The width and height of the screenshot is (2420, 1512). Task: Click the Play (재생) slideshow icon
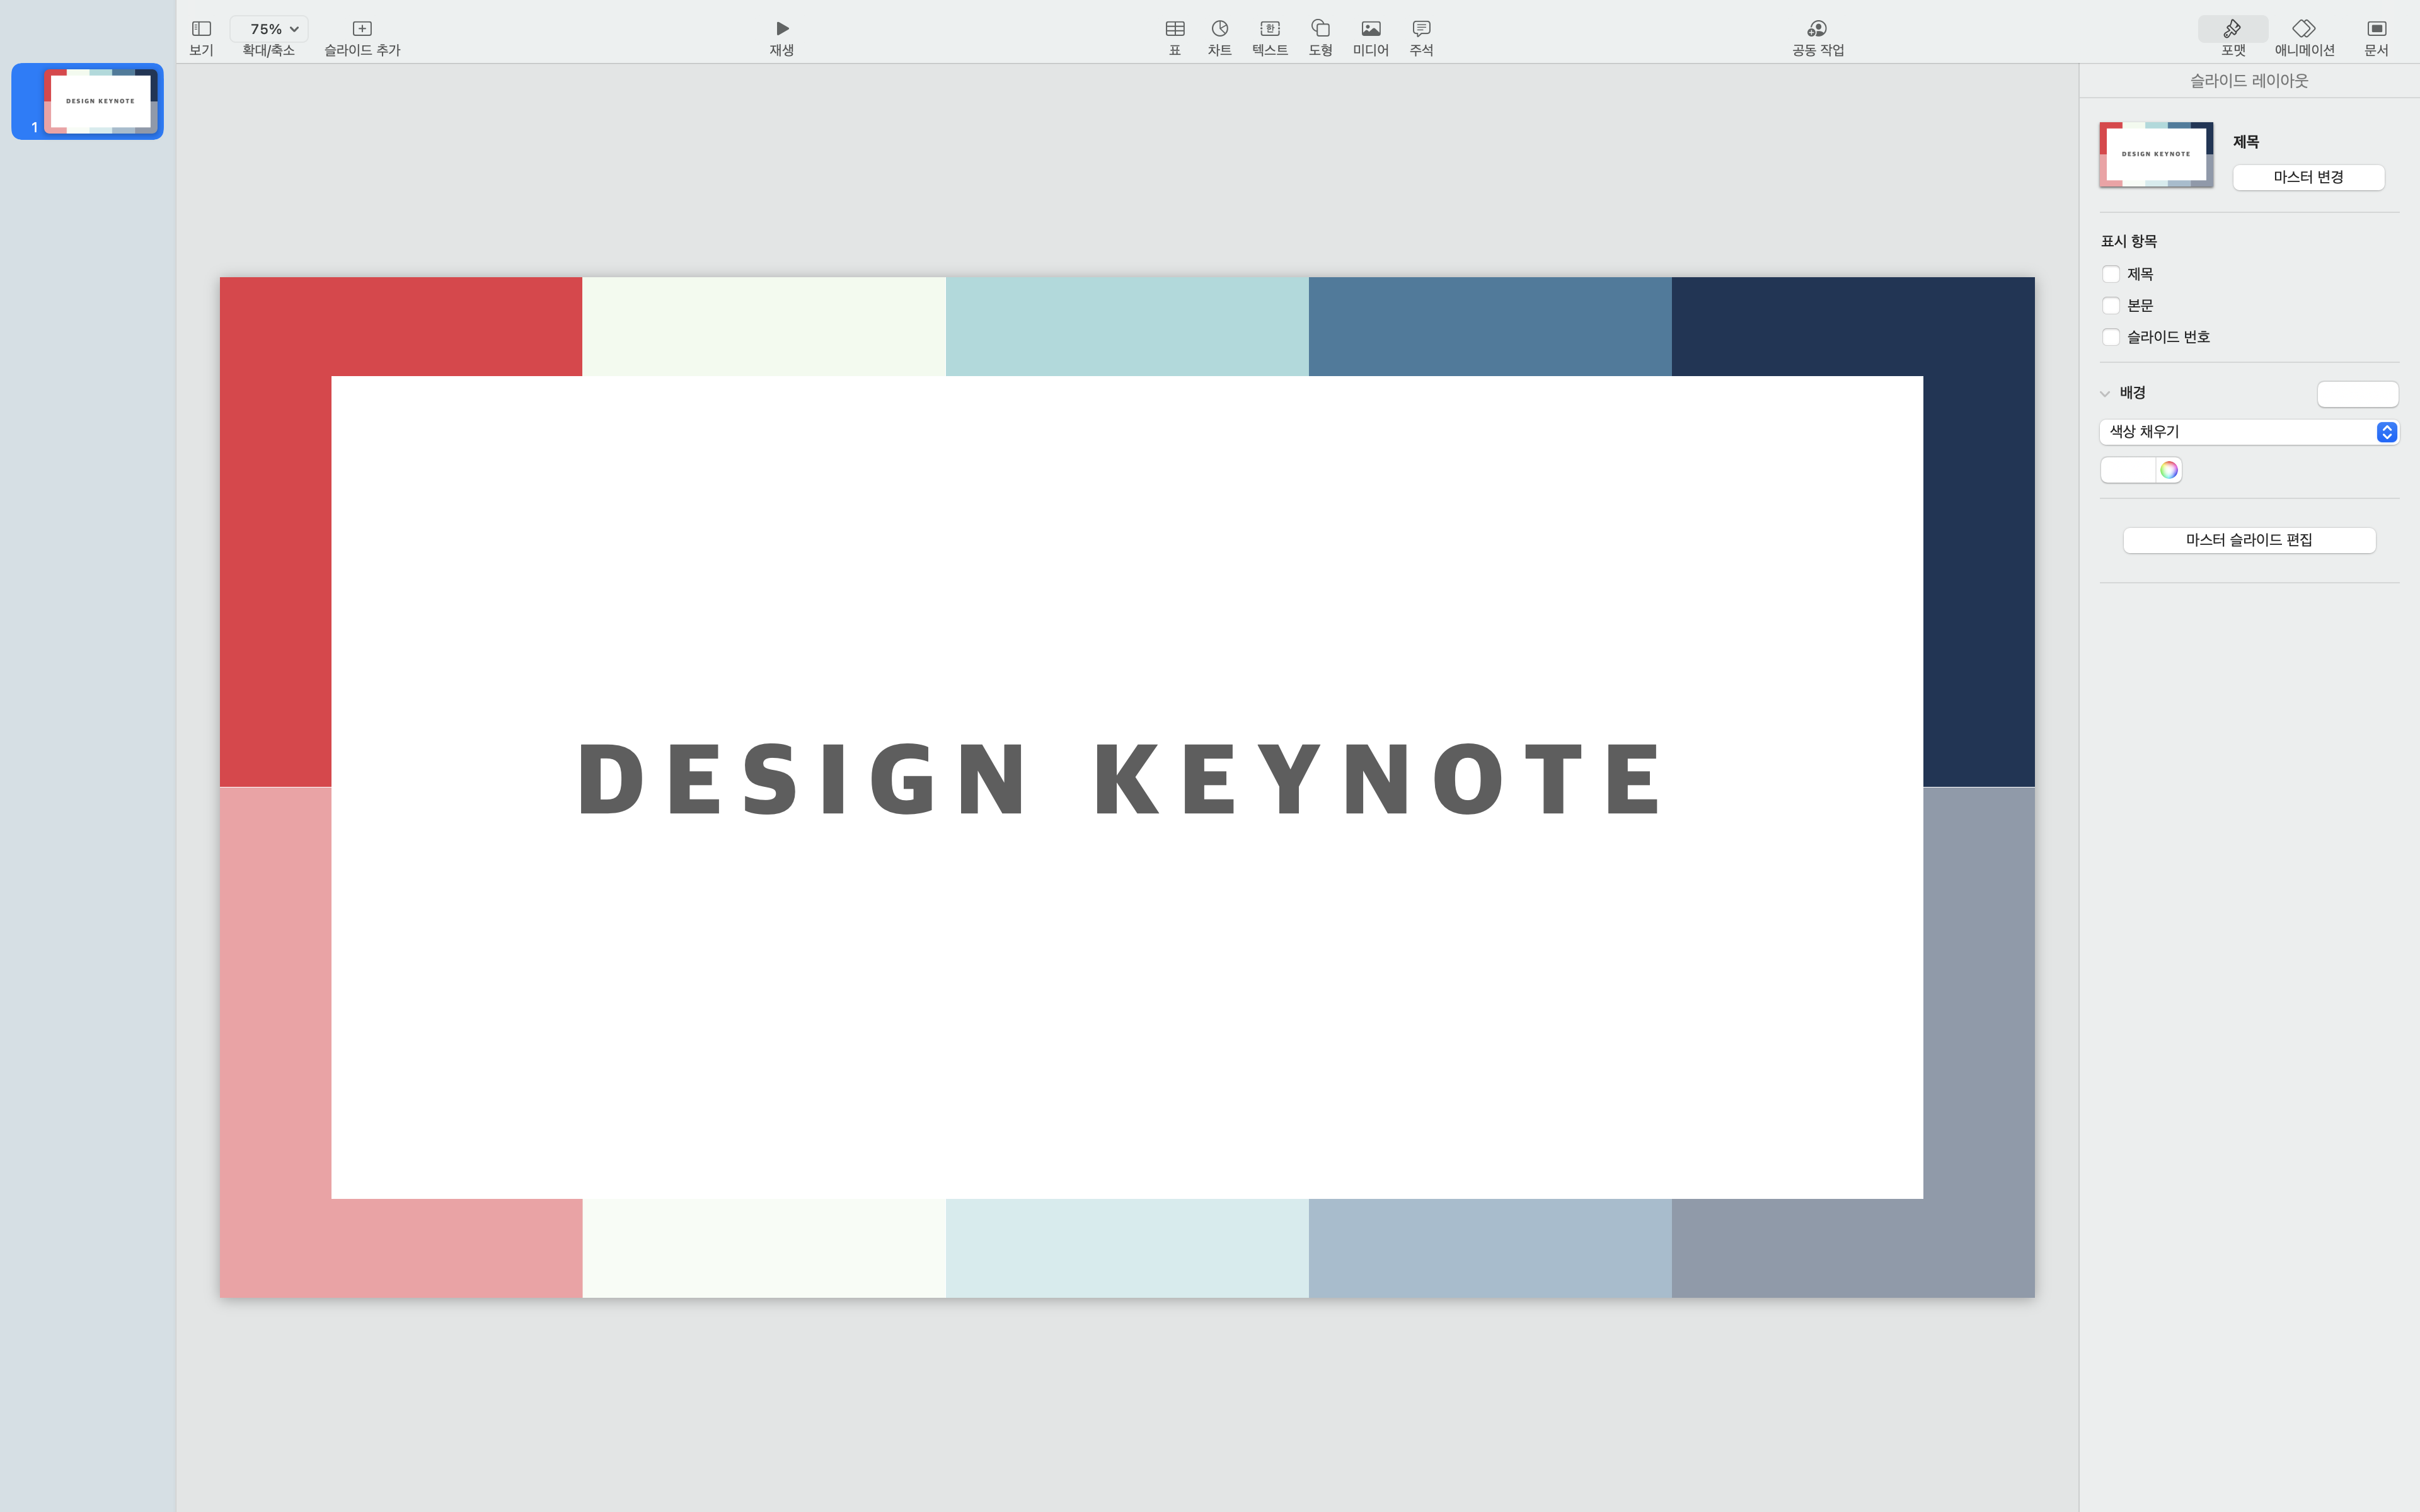click(782, 29)
